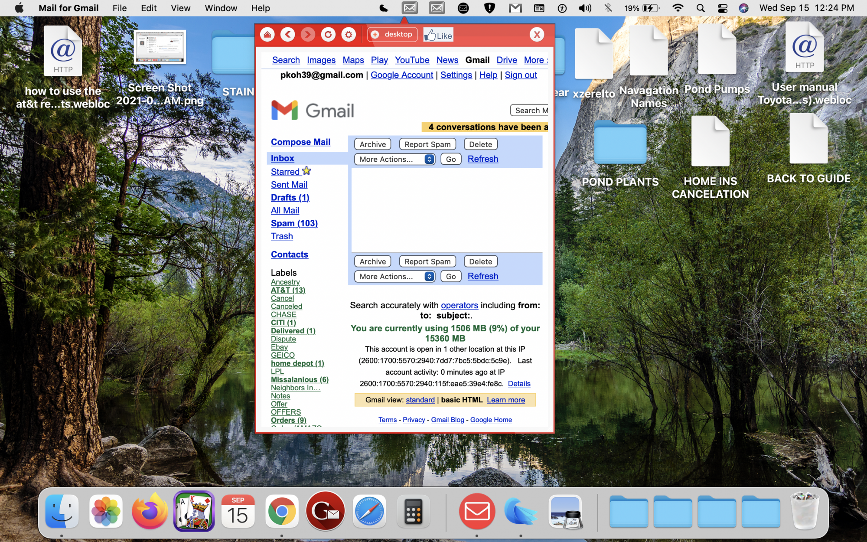
Task: Open Calendar from the Dock
Action: (x=238, y=512)
